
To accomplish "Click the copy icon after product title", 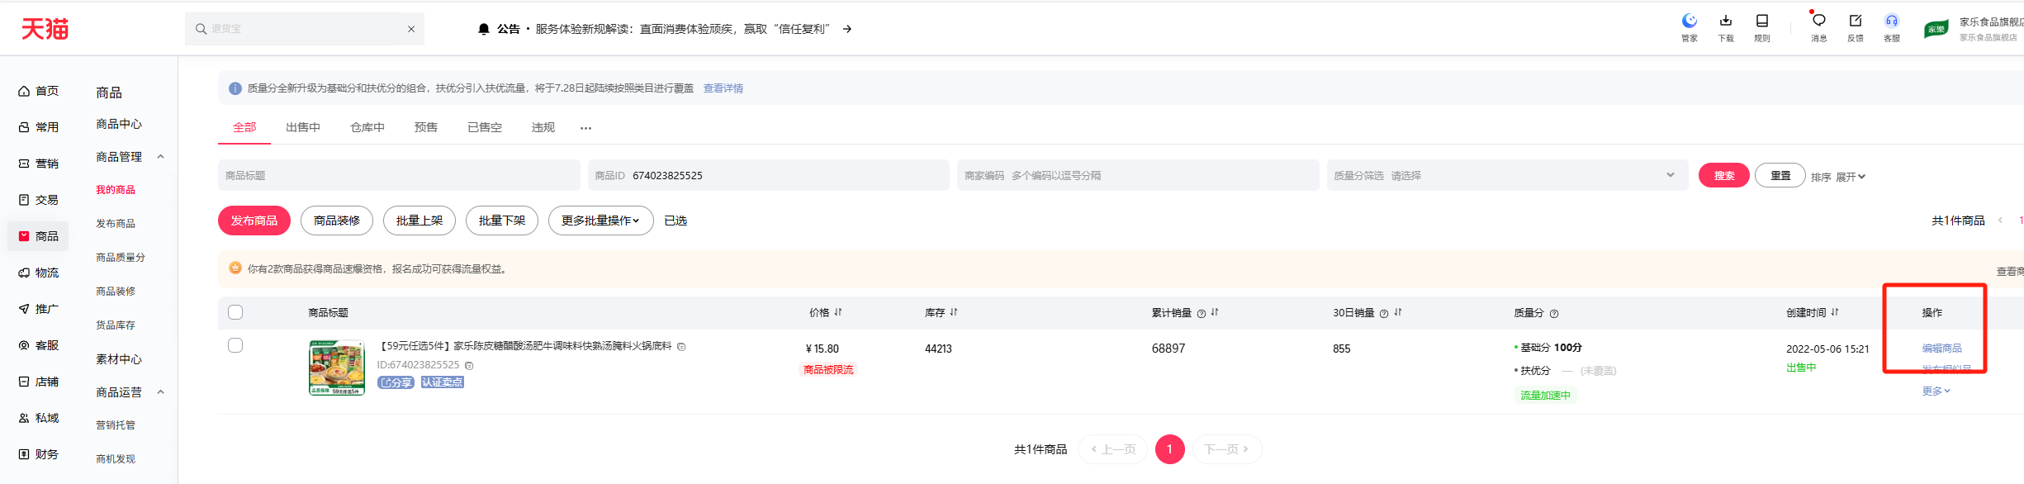I will point(681,347).
